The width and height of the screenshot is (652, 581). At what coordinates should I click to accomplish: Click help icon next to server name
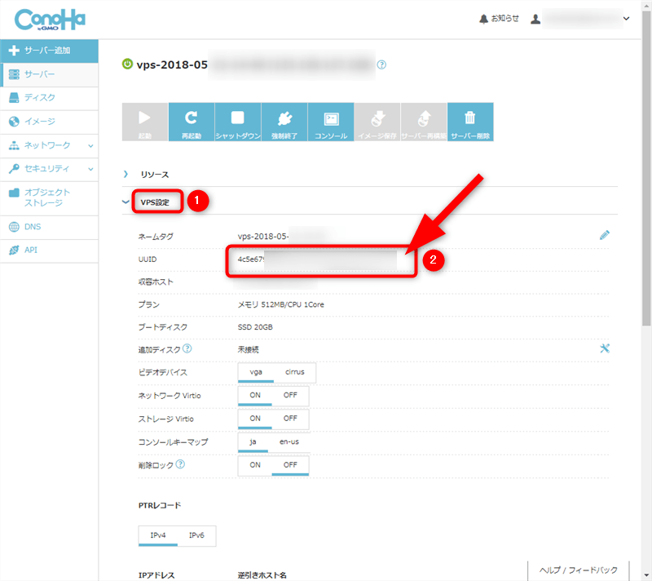381,64
